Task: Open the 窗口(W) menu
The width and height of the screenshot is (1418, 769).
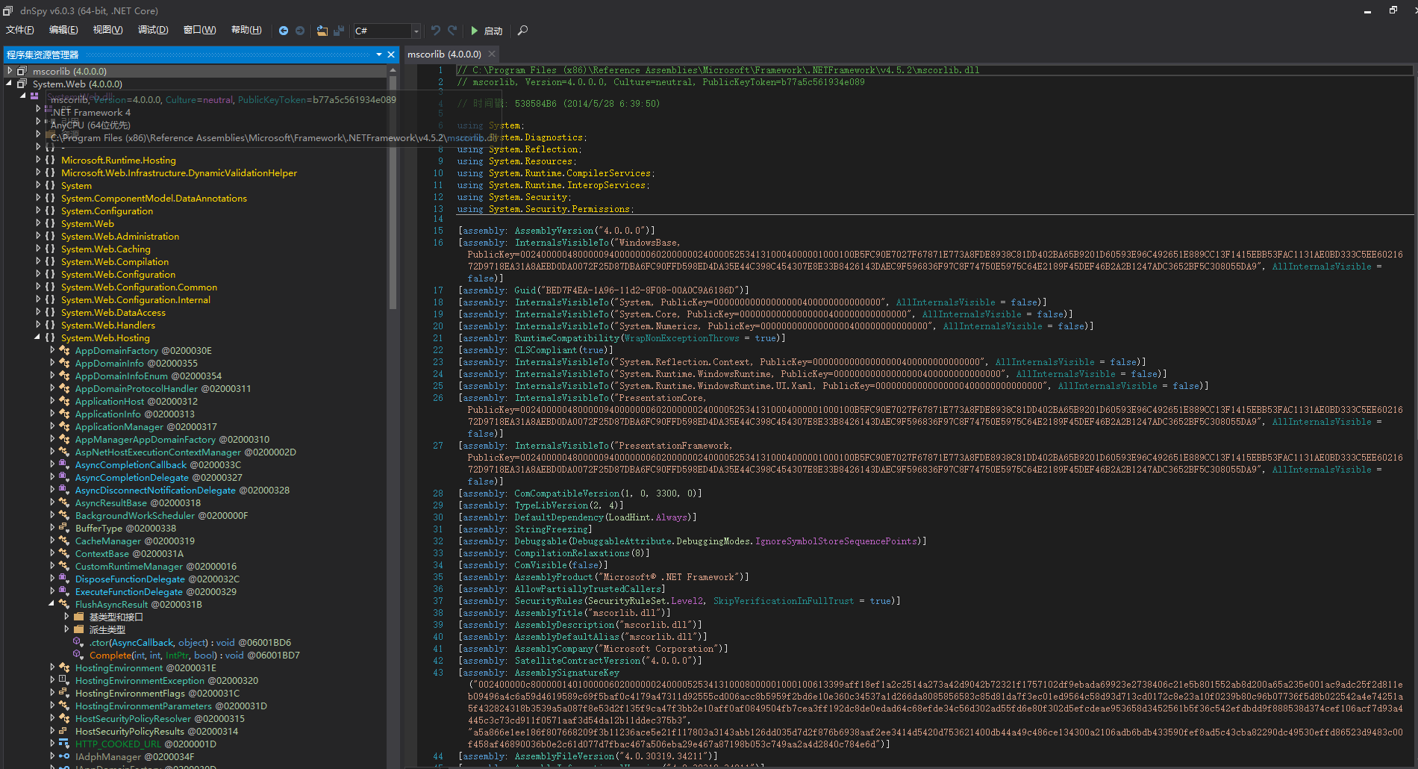Action: click(199, 30)
